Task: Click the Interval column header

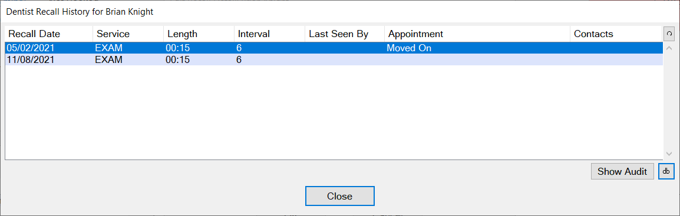Action: (270, 34)
